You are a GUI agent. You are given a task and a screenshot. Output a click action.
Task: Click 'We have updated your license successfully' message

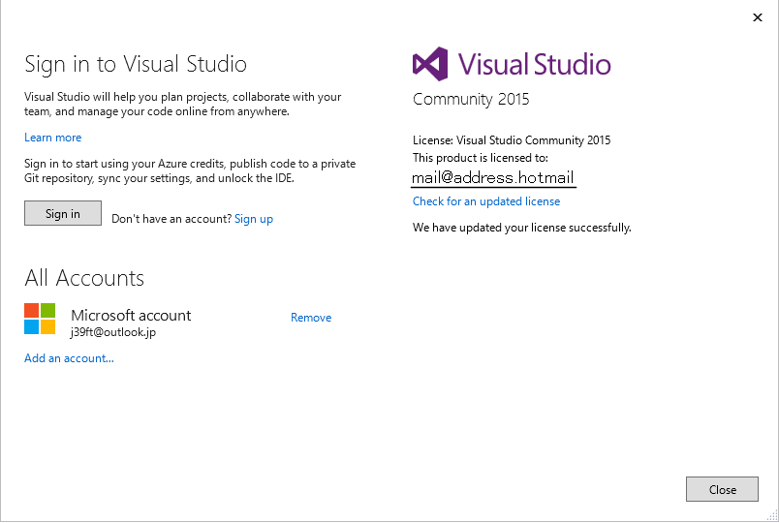pos(522,228)
